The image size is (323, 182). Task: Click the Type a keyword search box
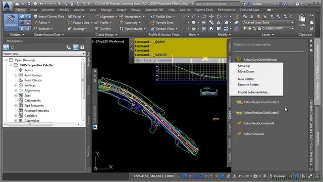tap(217, 4)
